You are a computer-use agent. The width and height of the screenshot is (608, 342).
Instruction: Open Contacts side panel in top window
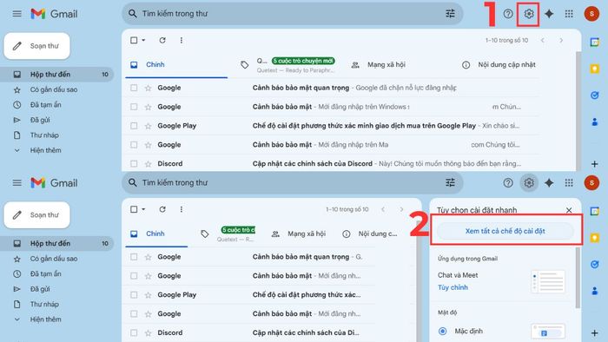(x=594, y=122)
